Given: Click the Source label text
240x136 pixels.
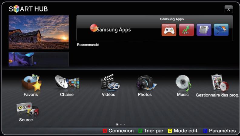Looking at the screenshot, I should tap(26, 120).
